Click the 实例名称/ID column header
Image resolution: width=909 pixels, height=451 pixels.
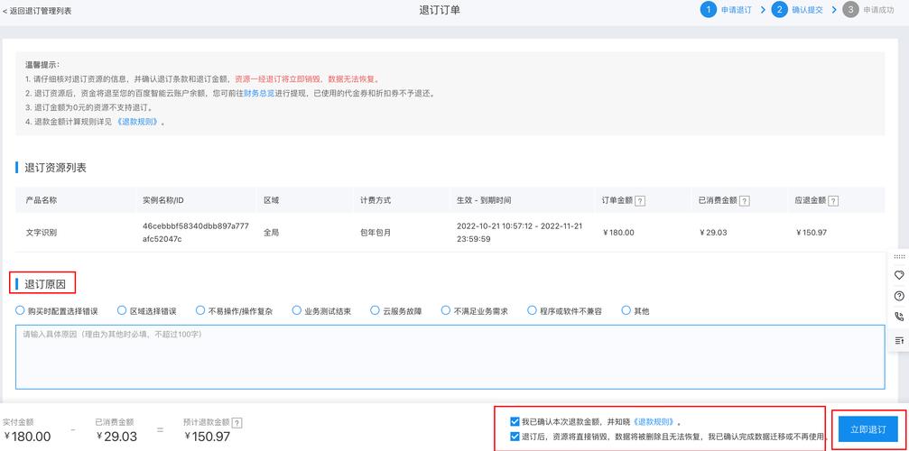(162, 200)
